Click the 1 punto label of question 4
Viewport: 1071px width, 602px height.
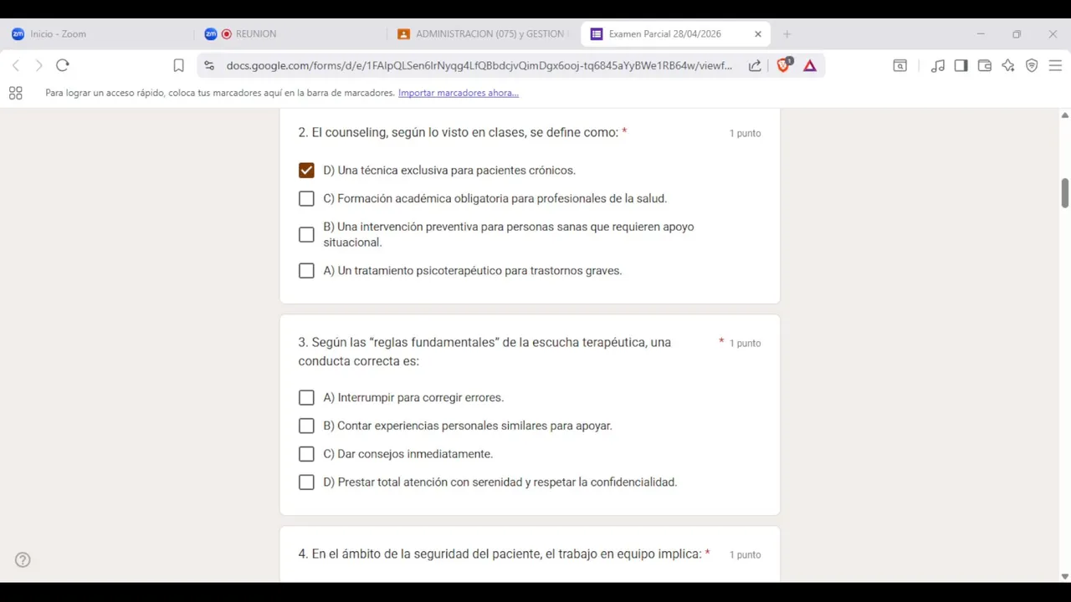tap(745, 555)
